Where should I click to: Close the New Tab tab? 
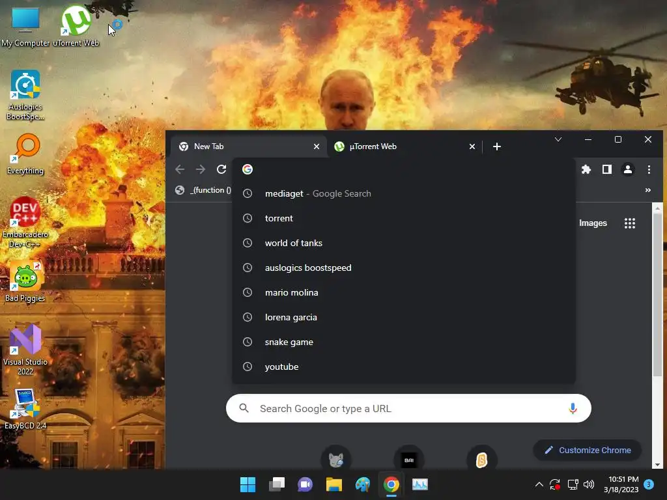pyautogui.click(x=317, y=146)
